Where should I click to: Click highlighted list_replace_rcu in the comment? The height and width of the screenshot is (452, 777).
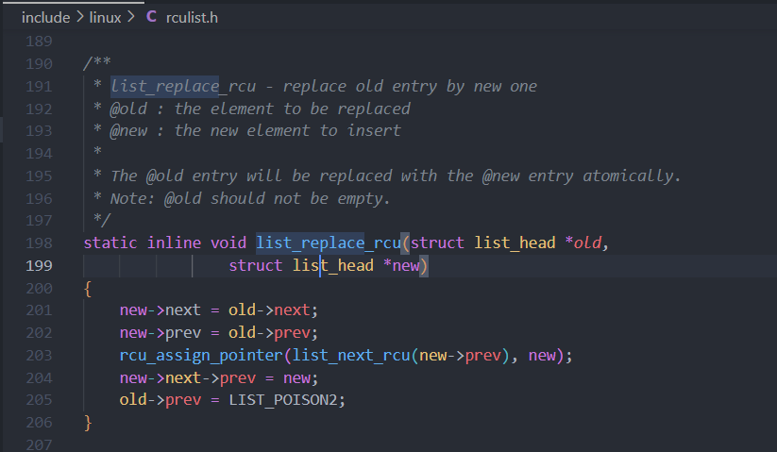[164, 87]
